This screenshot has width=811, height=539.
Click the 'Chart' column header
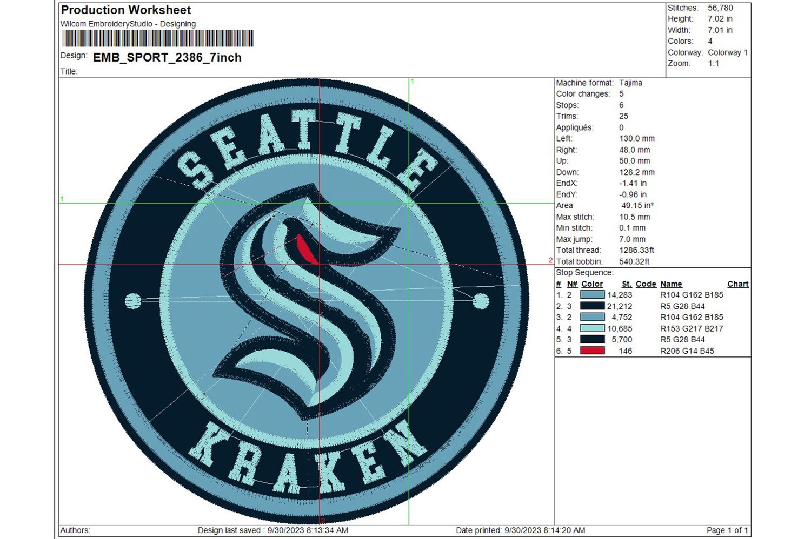coord(738,284)
